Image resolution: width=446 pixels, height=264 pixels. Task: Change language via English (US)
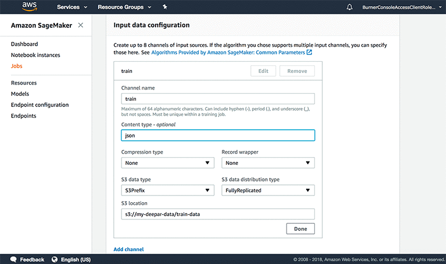pyautogui.click(x=76, y=260)
